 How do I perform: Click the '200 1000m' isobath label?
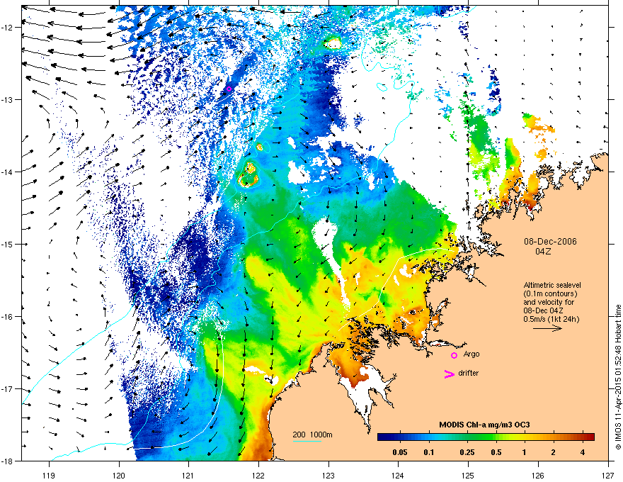[x=313, y=435]
